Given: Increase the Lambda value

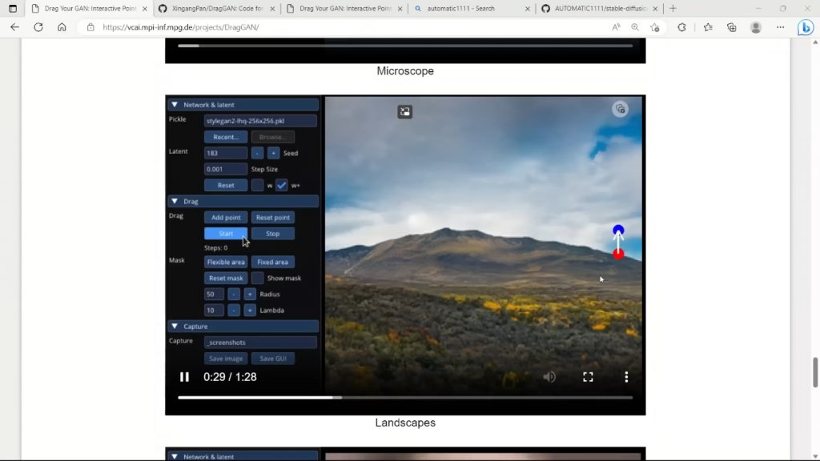Looking at the screenshot, I should point(250,311).
